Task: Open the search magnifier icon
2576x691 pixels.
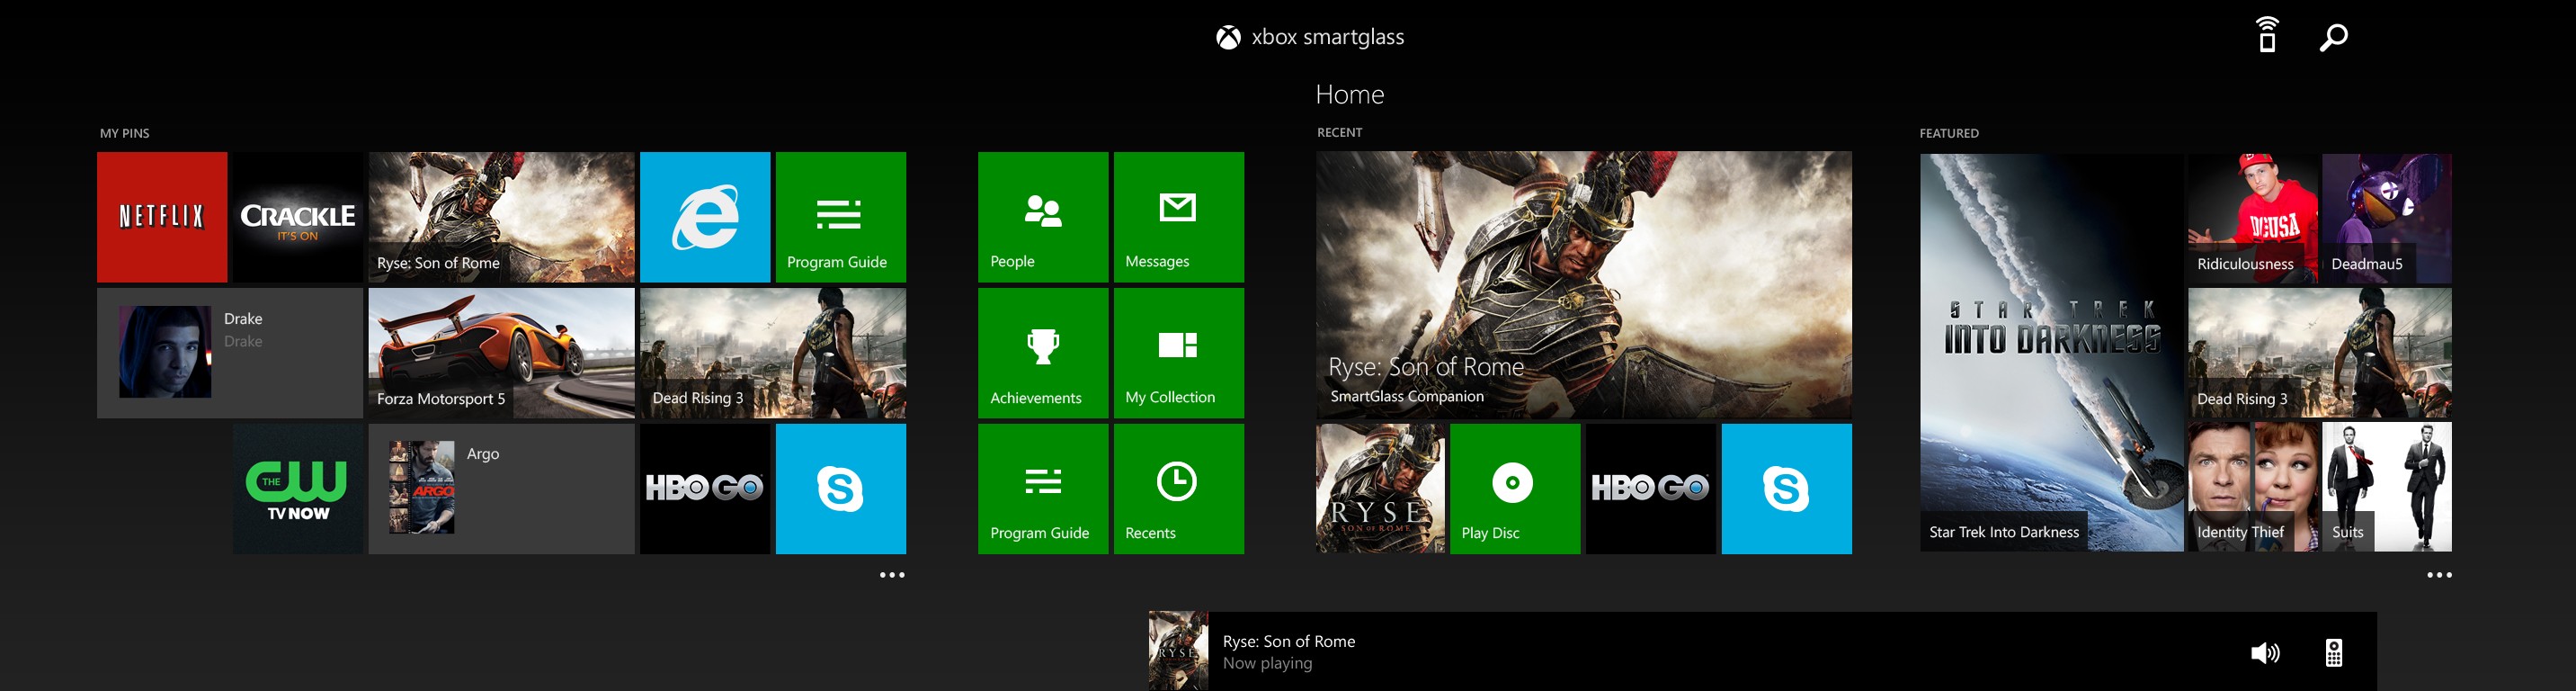Action: tap(2333, 37)
